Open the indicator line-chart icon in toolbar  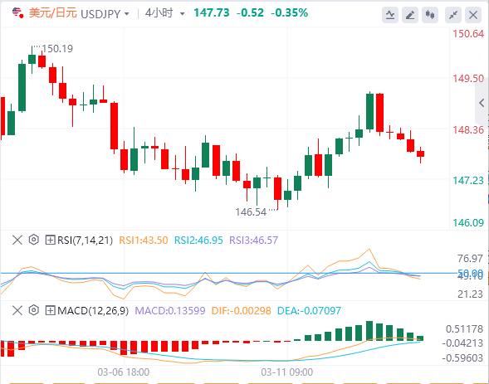click(390, 15)
